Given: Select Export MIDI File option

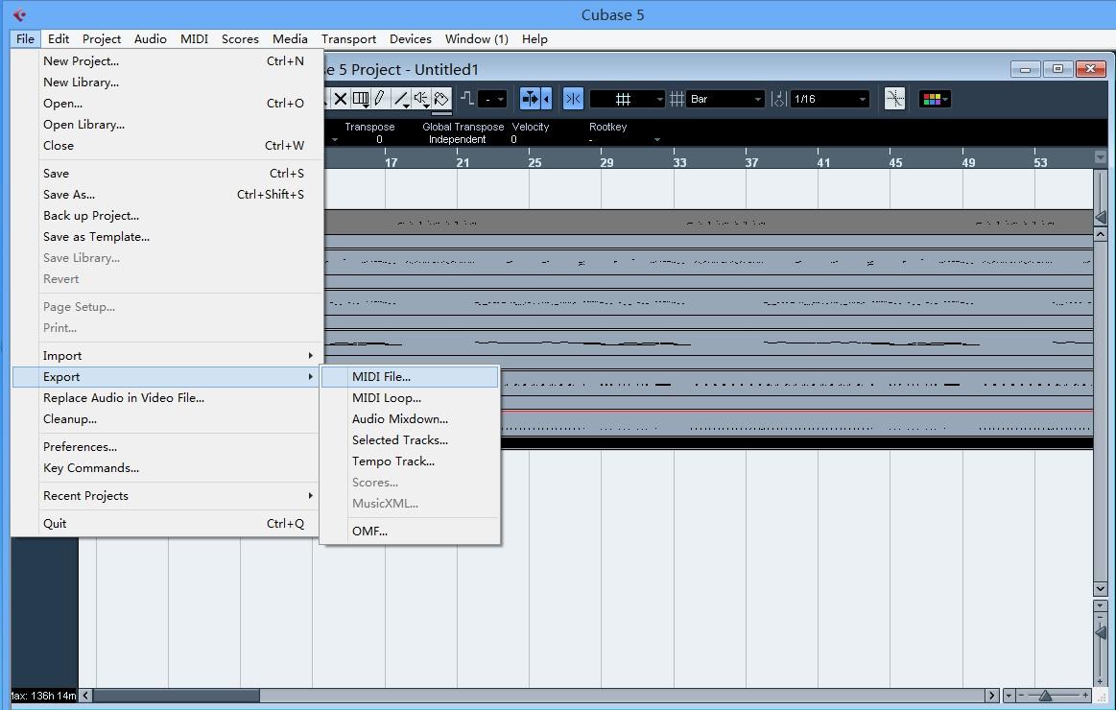Looking at the screenshot, I should pyautogui.click(x=410, y=377).
